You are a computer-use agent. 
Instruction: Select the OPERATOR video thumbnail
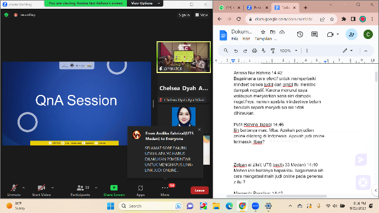[183, 57]
